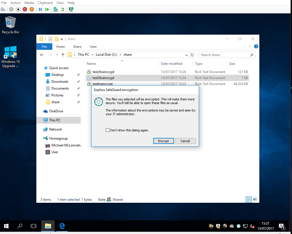Viewport: 292px width, 234px height.
Task: Open Explorer help with the blue question icon
Action: click(256, 46)
